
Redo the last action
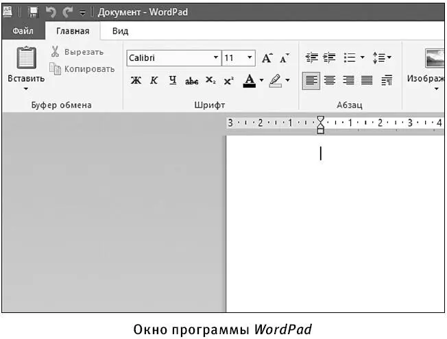68,12
